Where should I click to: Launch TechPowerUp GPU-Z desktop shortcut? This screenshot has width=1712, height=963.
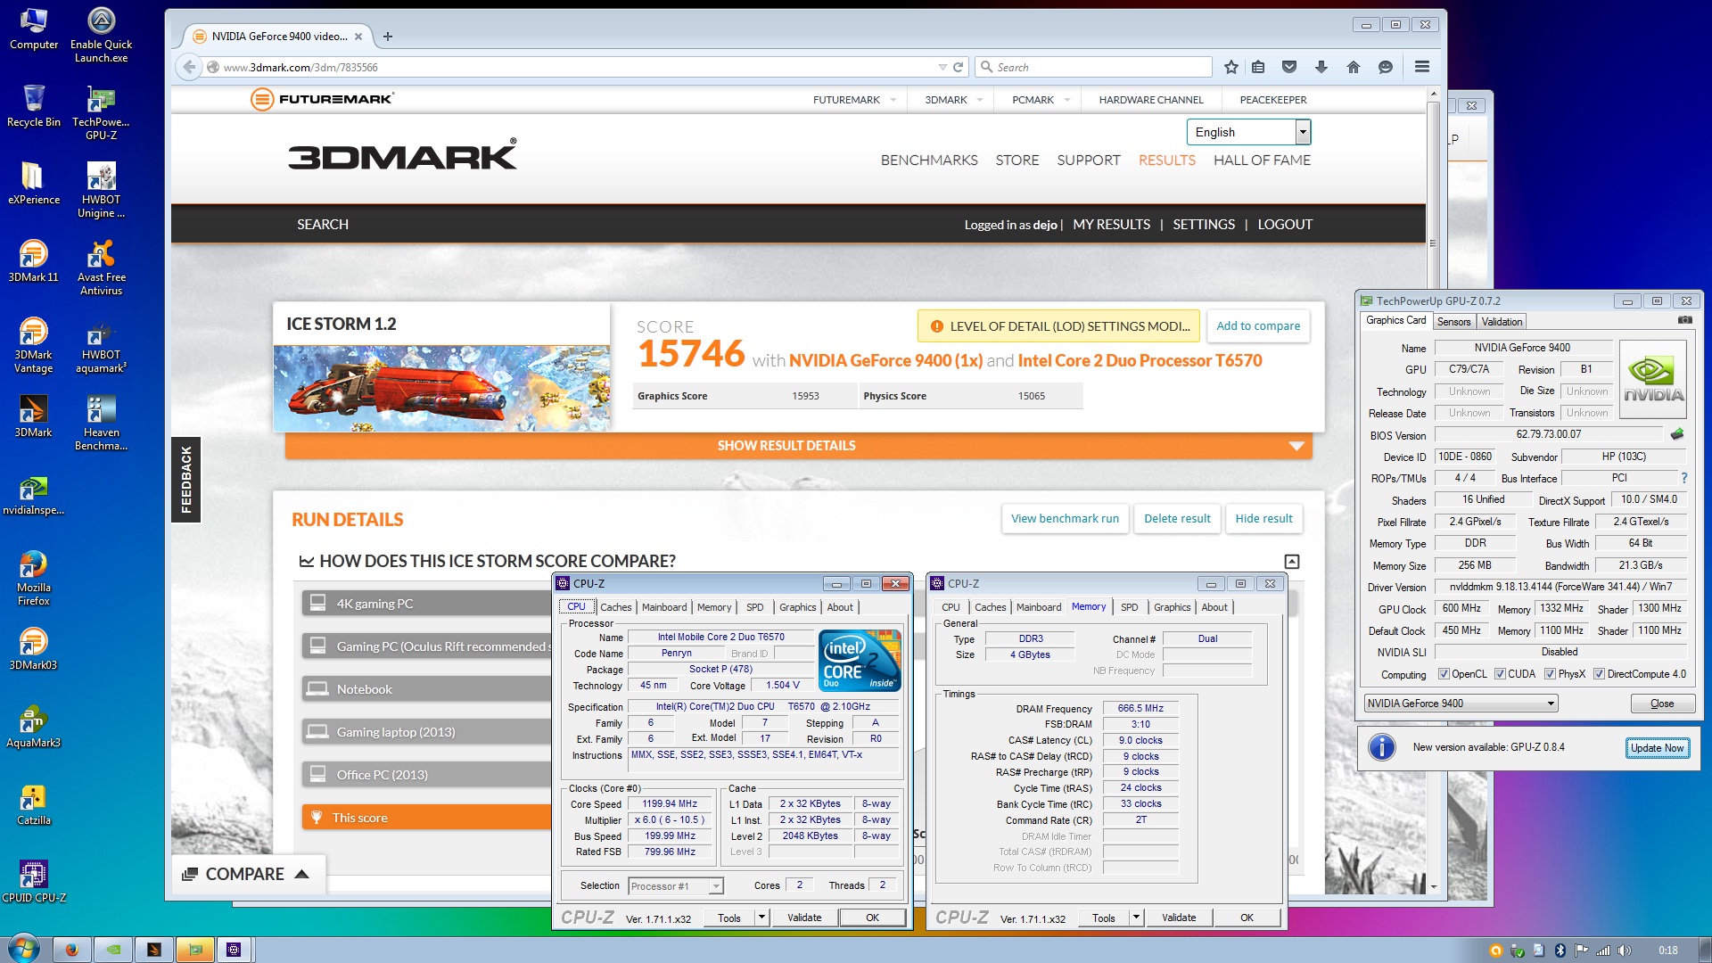pyautogui.click(x=101, y=112)
